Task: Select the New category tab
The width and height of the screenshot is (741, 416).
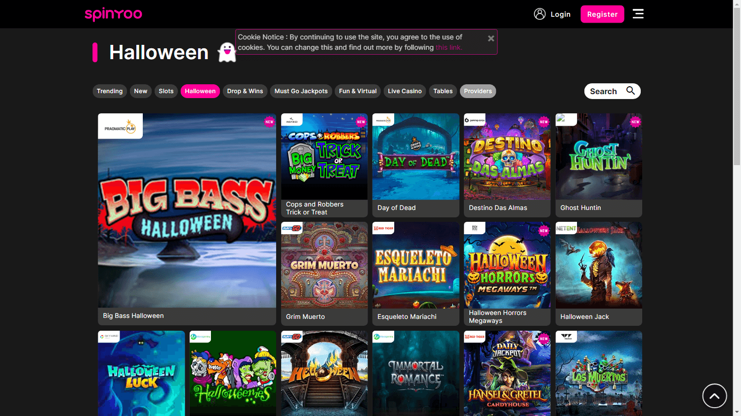Action: (141, 91)
